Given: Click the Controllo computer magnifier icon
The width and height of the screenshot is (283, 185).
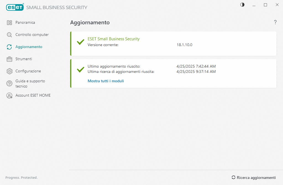Looking at the screenshot, I should coord(9,35).
